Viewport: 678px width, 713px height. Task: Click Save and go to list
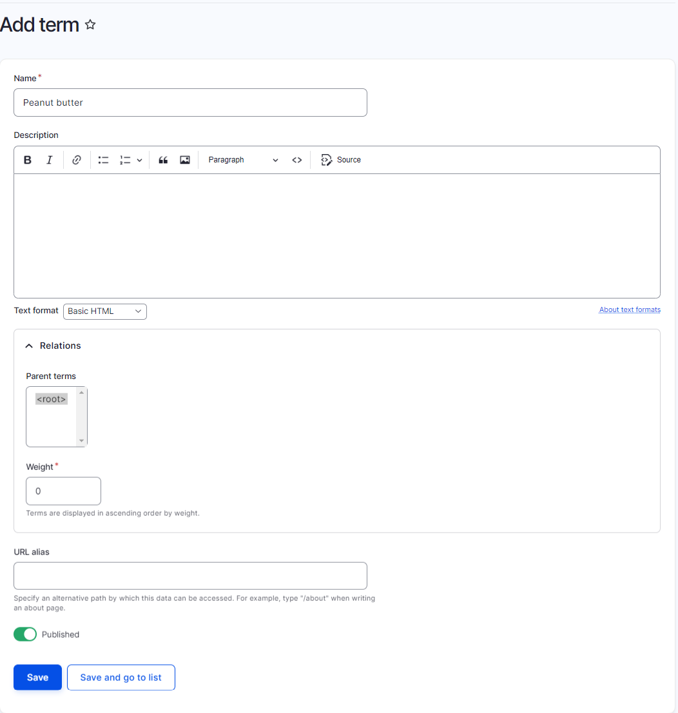click(x=121, y=677)
